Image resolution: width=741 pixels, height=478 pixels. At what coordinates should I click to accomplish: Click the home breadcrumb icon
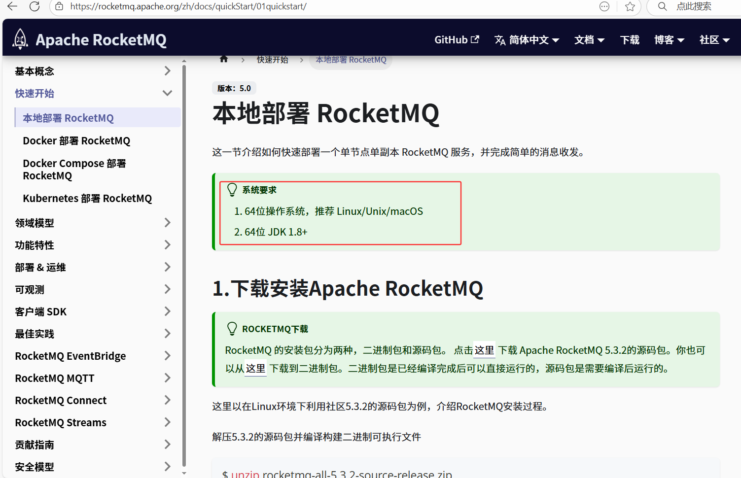point(224,60)
